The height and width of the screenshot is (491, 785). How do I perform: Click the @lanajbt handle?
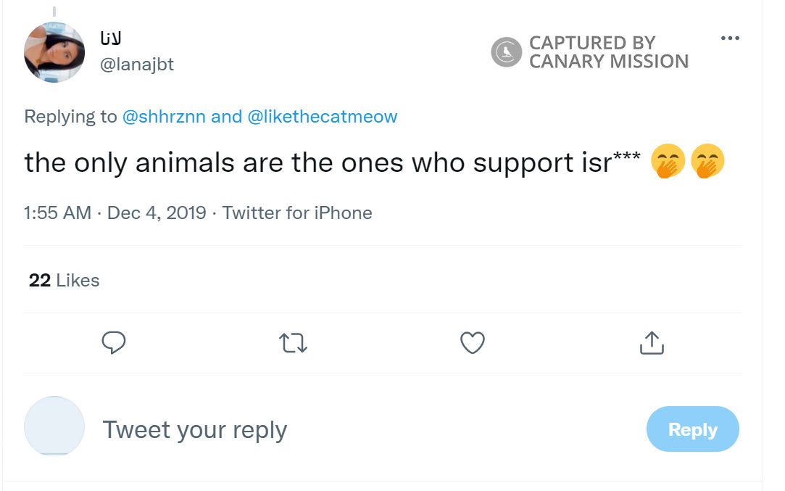[x=136, y=65]
